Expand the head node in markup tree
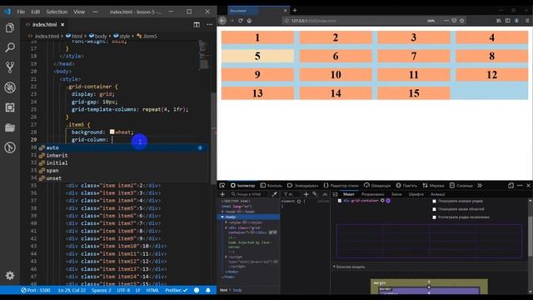 [x=222, y=212]
